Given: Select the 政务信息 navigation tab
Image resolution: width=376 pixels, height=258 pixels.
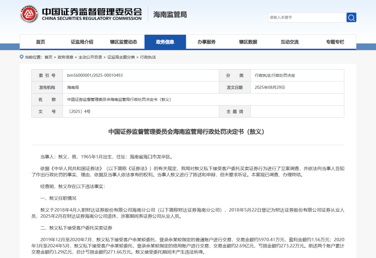Looking at the screenshot, I should [165, 42].
